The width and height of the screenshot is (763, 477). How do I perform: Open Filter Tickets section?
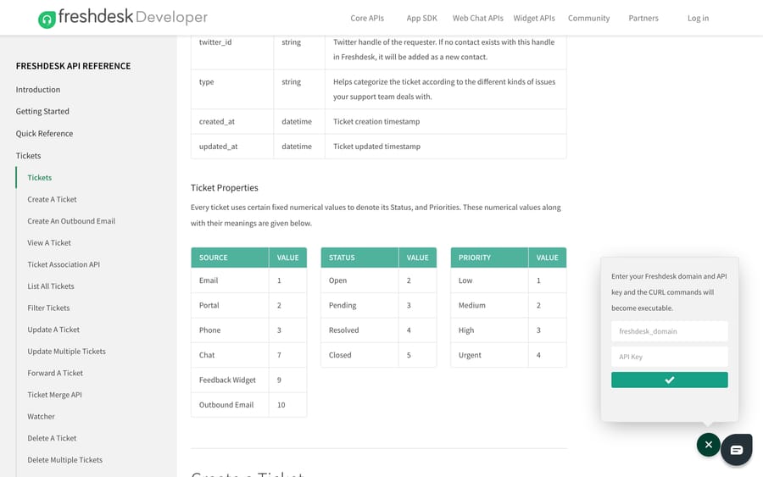pos(48,308)
